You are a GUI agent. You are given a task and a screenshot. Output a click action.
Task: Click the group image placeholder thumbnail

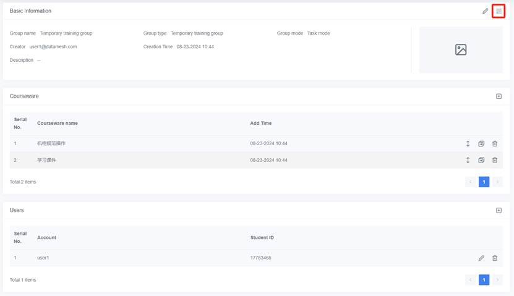click(461, 50)
